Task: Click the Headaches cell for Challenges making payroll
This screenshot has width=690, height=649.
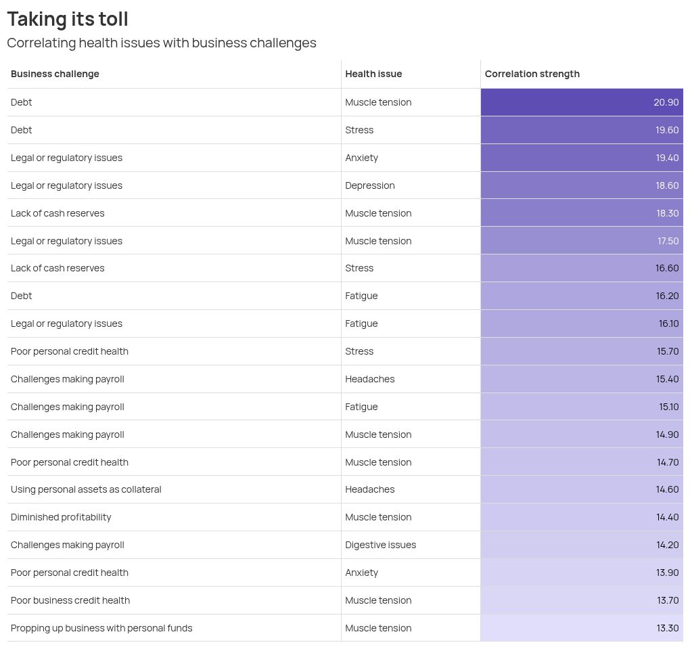Action: tap(369, 378)
